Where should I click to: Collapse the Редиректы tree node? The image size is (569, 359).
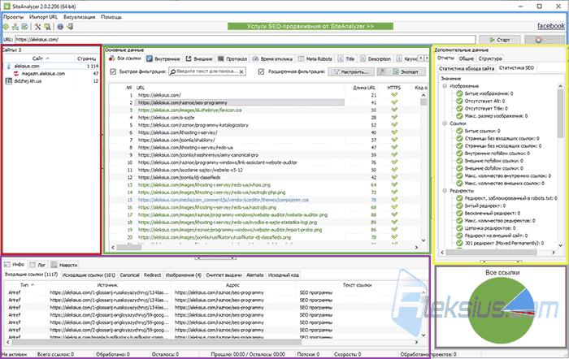pos(445,190)
